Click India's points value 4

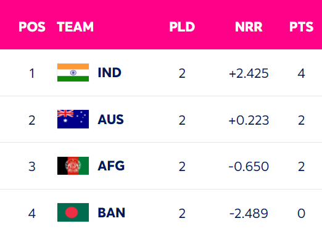[301, 73]
